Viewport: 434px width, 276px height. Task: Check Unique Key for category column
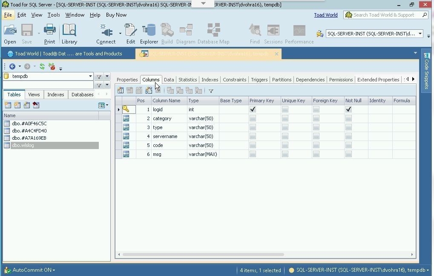285,118
